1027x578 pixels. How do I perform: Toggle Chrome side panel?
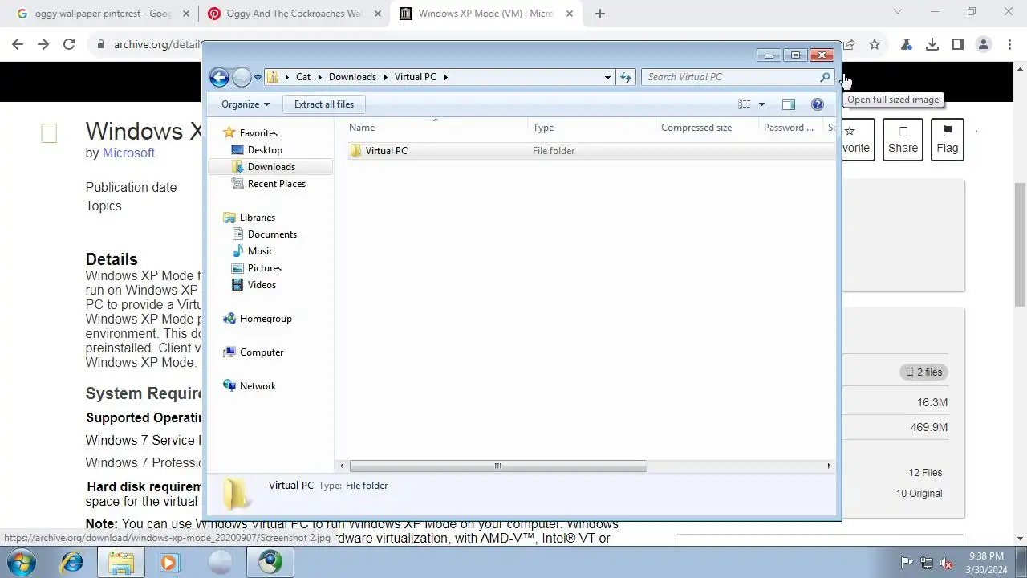click(x=958, y=45)
